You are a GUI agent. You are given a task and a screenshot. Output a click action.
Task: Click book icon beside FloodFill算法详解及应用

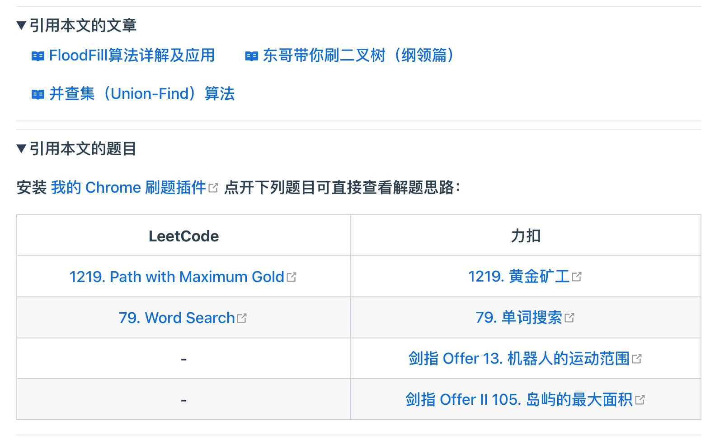coord(38,56)
